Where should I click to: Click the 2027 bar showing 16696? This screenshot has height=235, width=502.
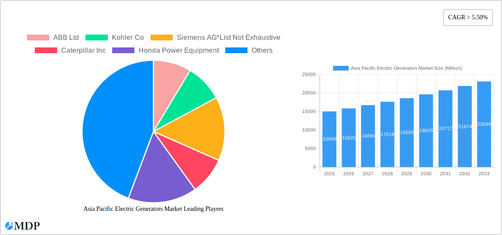click(x=368, y=136)
